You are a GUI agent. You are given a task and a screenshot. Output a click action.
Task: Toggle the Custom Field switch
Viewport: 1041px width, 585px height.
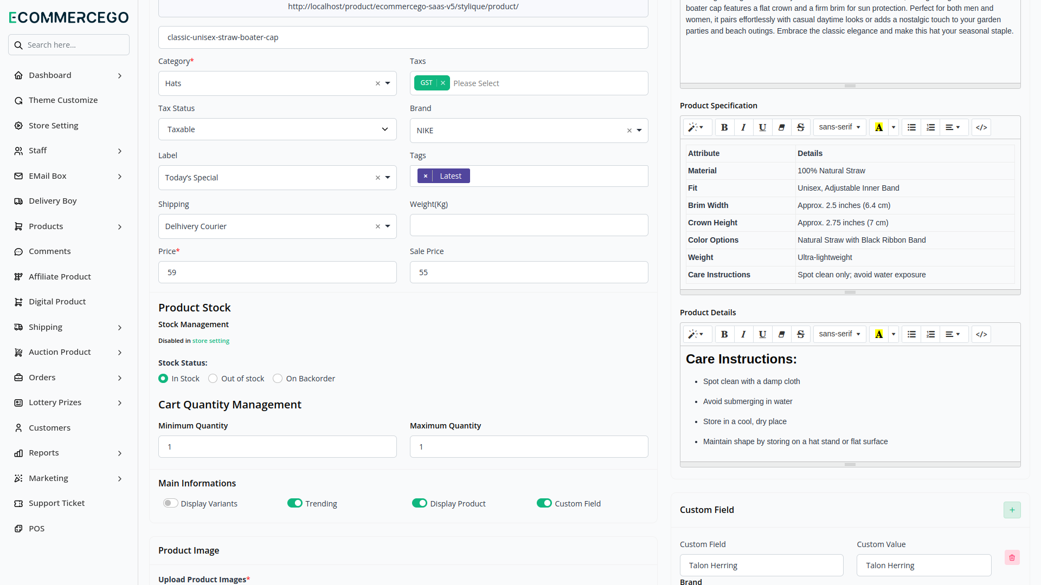click(544, 503)
